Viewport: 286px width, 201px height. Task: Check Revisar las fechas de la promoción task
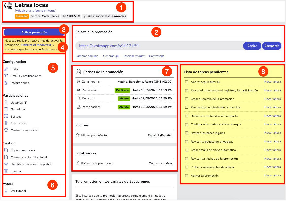(187, 159)
